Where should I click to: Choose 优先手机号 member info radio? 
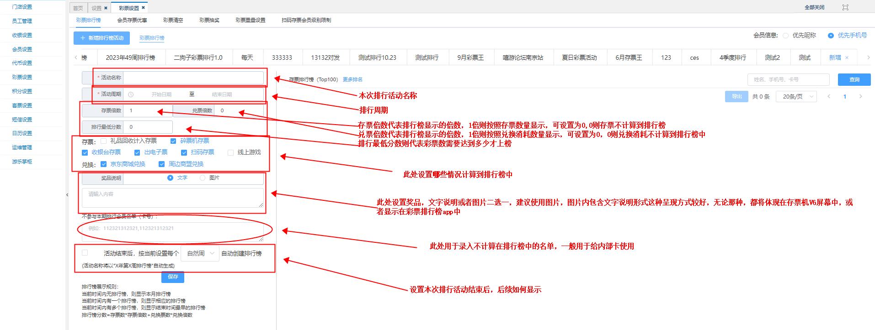coord(831,36)
